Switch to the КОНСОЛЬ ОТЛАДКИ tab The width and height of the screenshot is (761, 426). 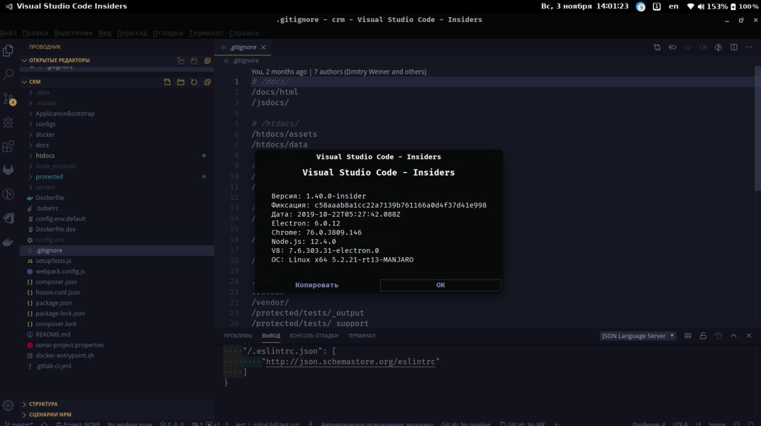(314, 336)
